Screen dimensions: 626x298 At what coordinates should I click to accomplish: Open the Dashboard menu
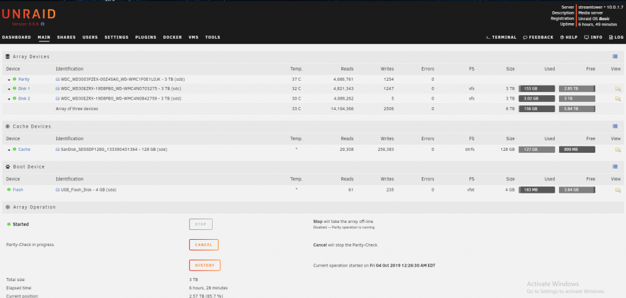pyautogui.click(x=16, y=37)
